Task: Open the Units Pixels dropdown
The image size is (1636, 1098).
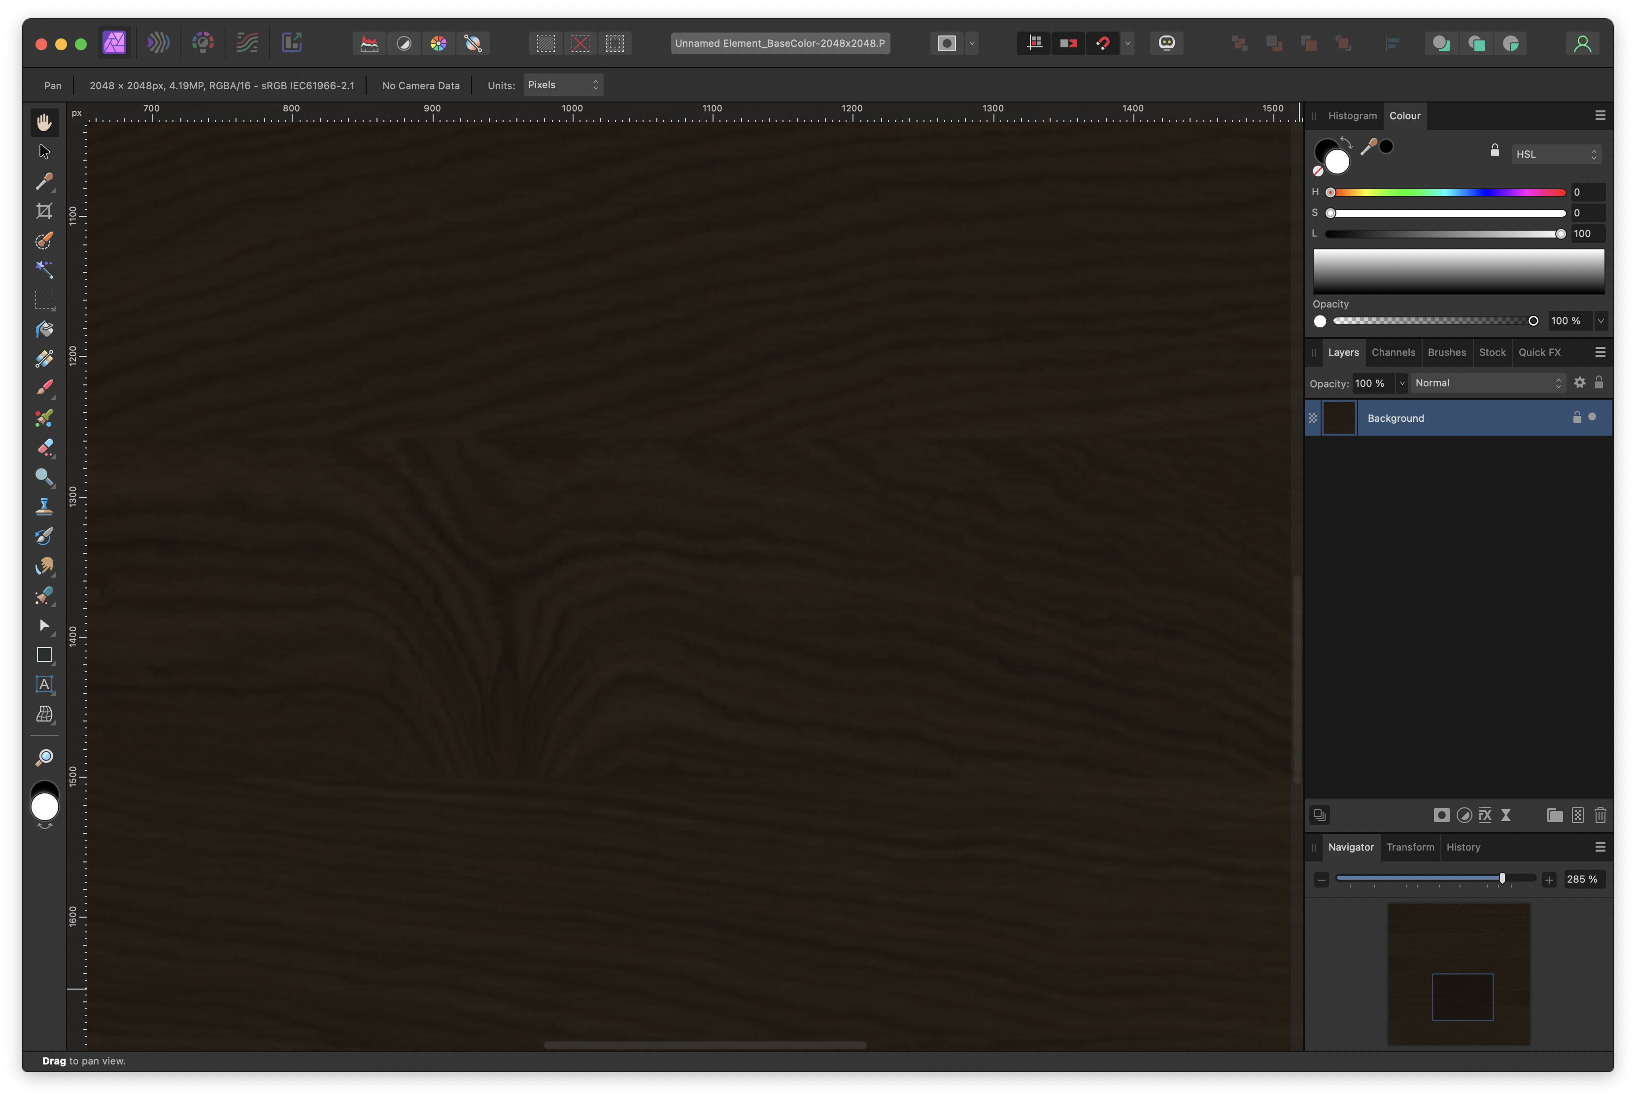Action: (563, 85)
